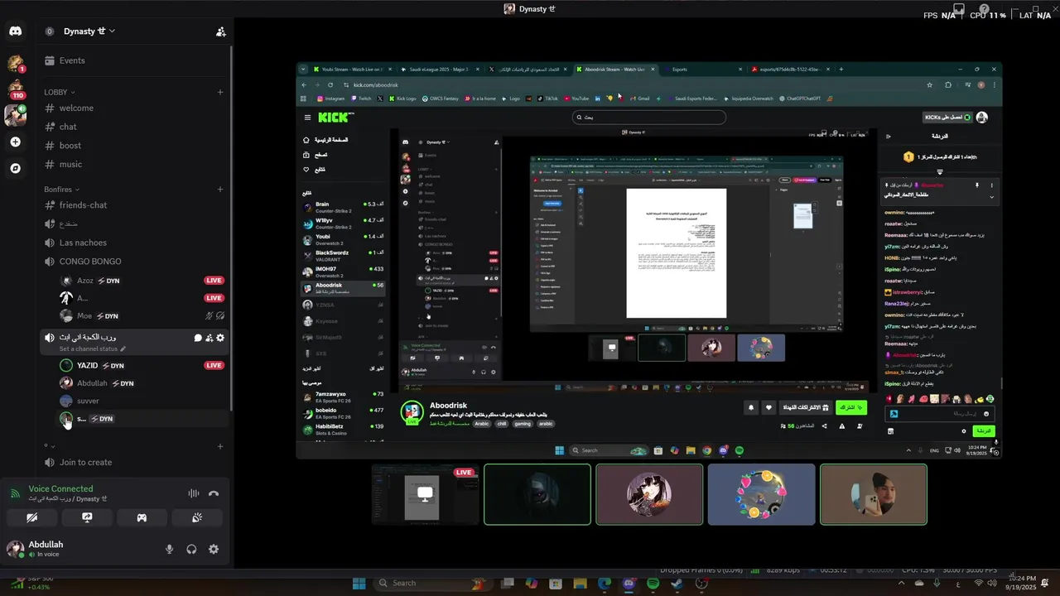Viewport: 1060px width, 596px height.
Task: Open Spotify on the Windows taskbar
Action: pyautogui.click(x=653, y=584)
